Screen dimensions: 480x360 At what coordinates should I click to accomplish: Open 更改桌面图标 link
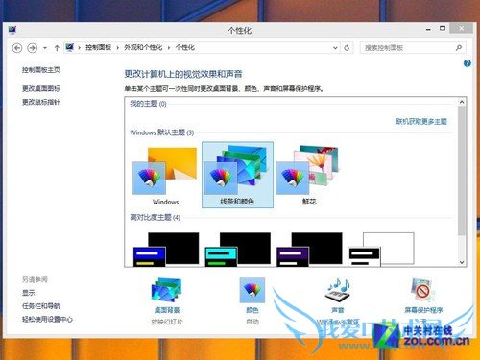pos(41,88)
